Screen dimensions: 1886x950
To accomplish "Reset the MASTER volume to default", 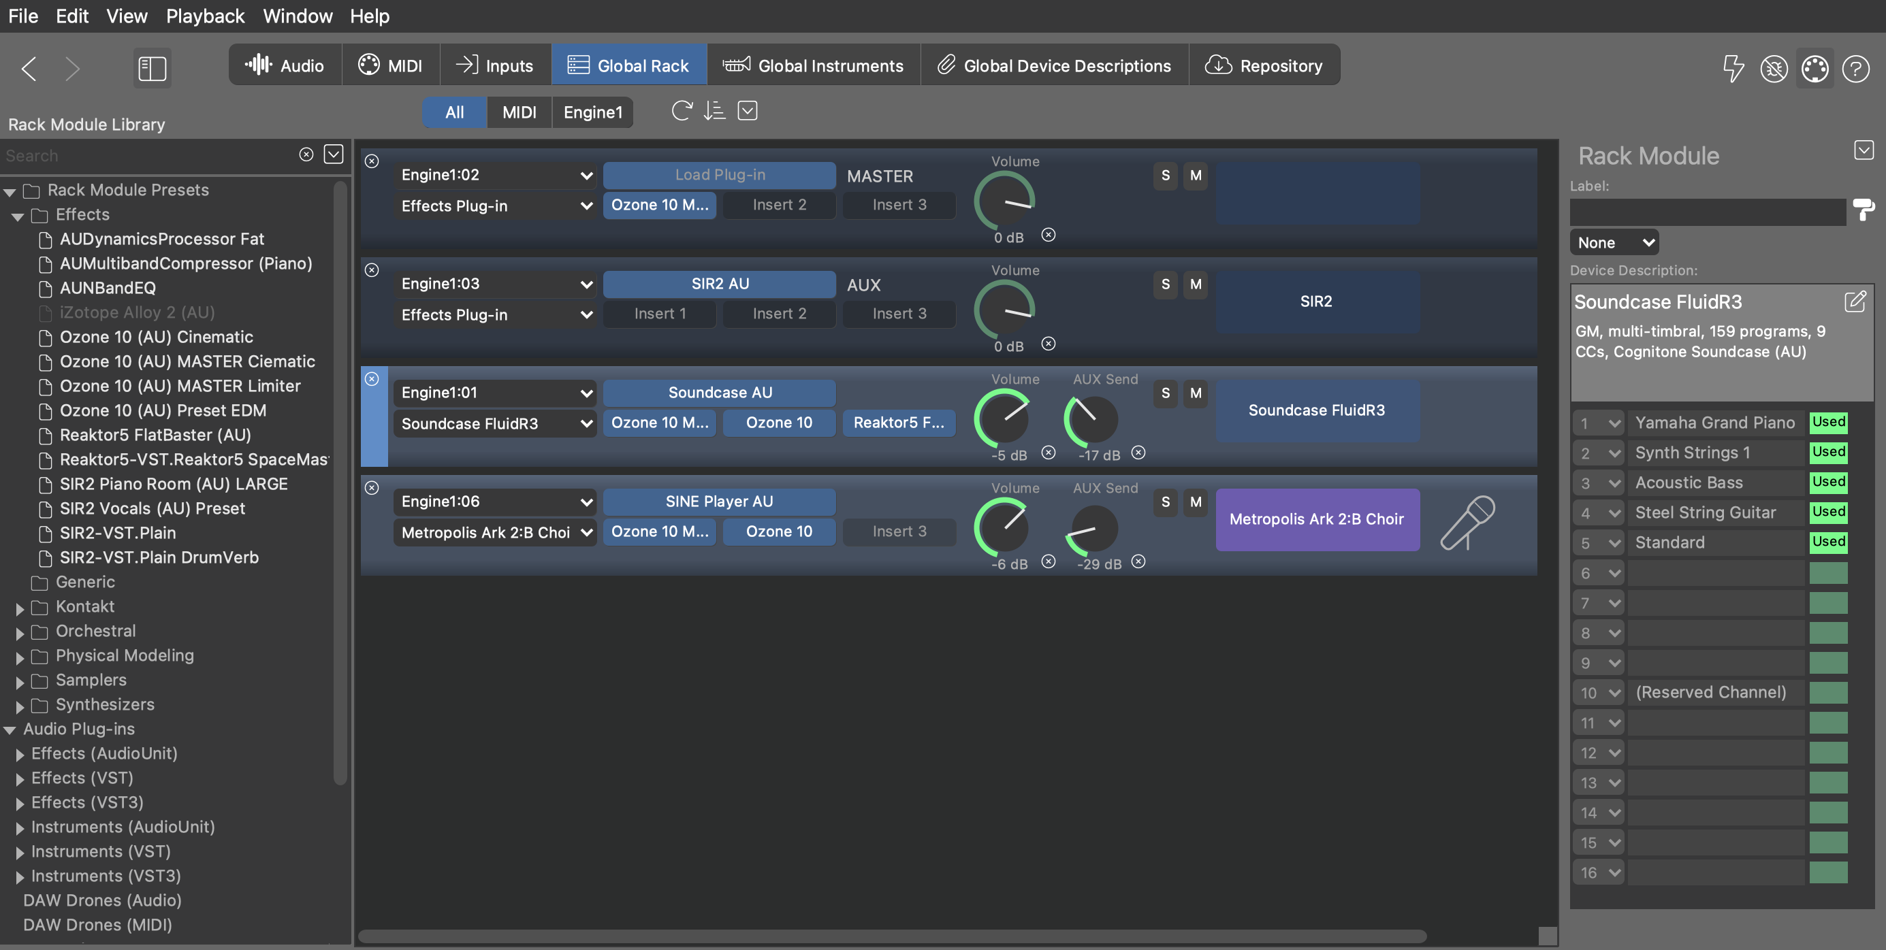I will (x=1049, y=234).
